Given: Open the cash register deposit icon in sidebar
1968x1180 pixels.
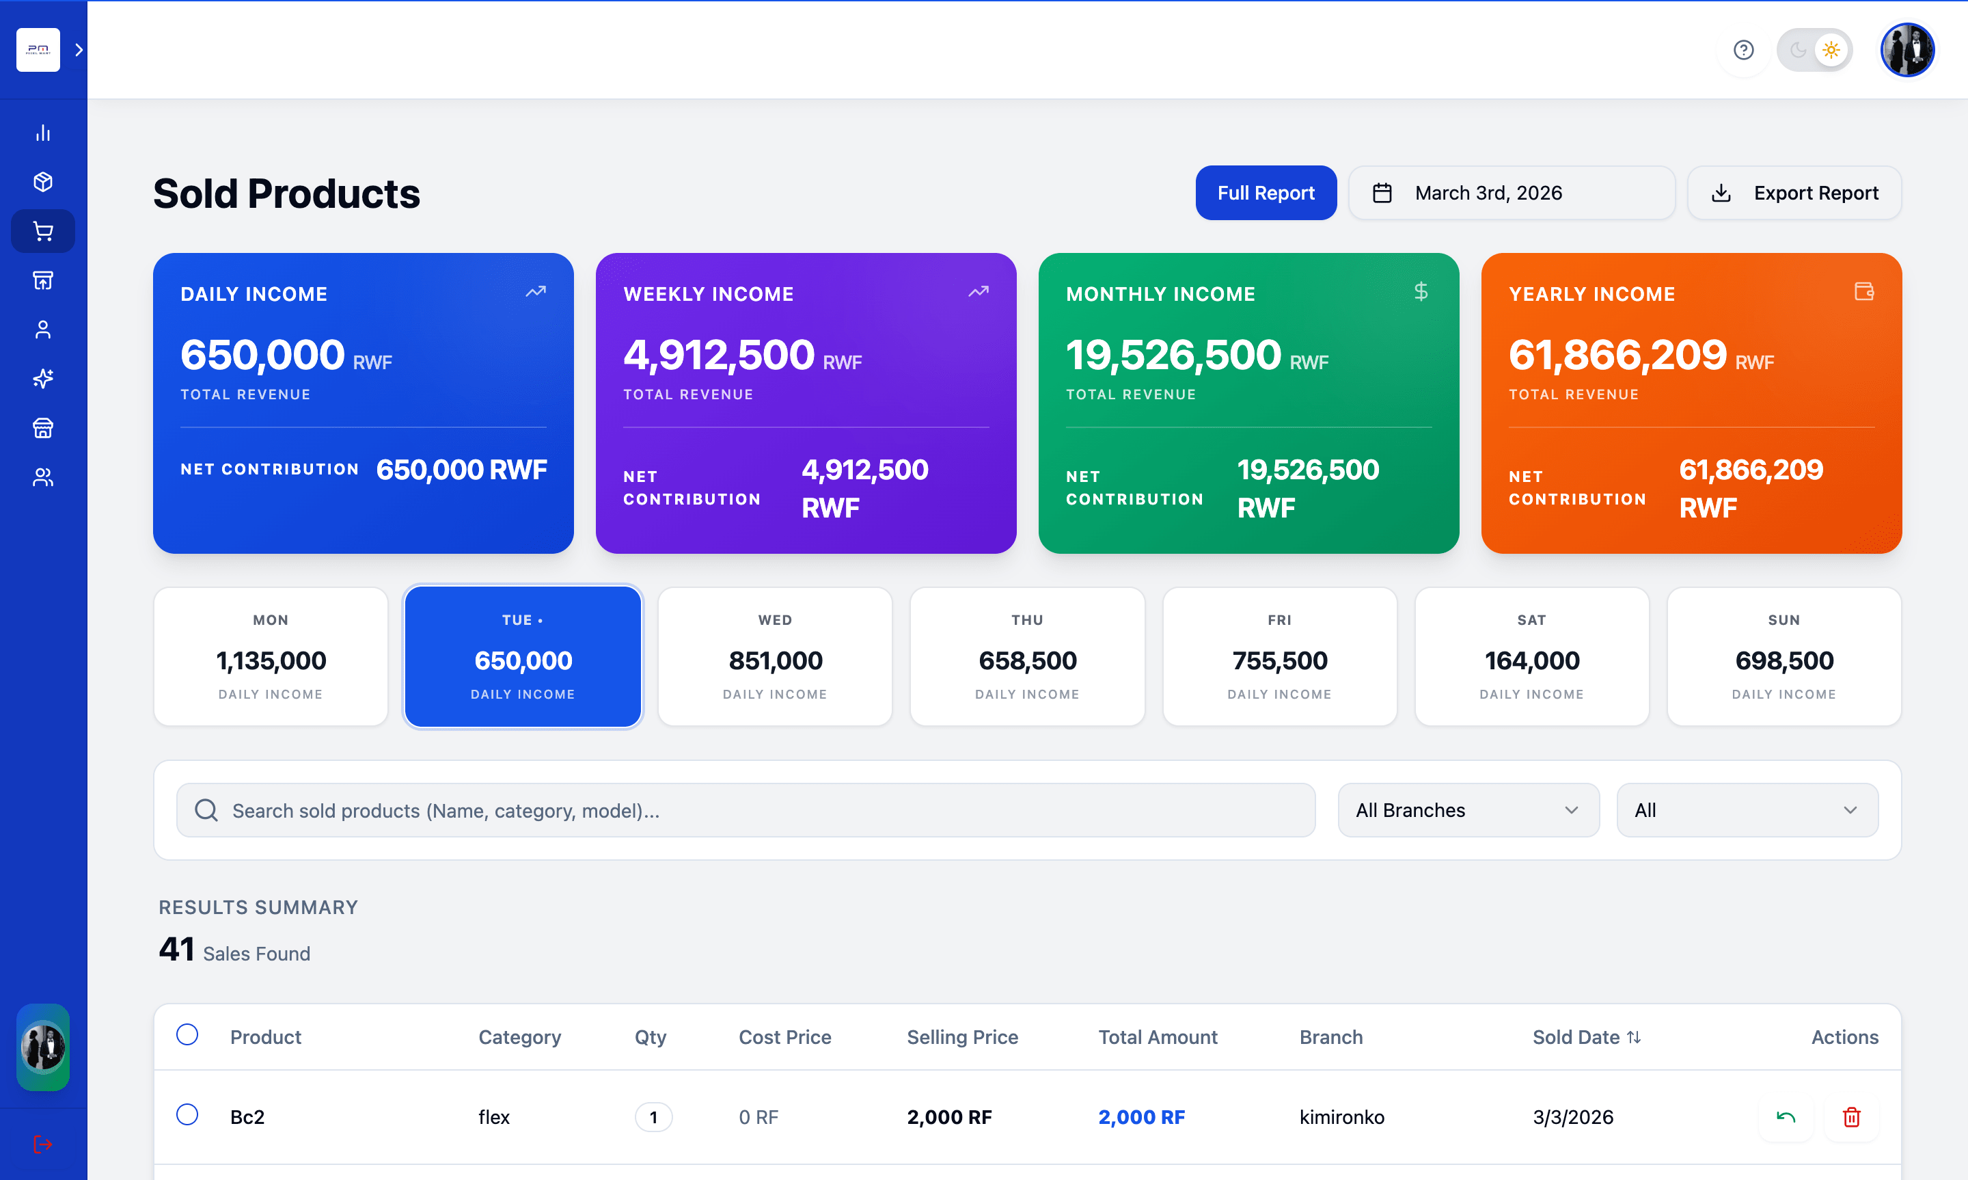Looking at the screenshot, I should click(x=42, y=280).
